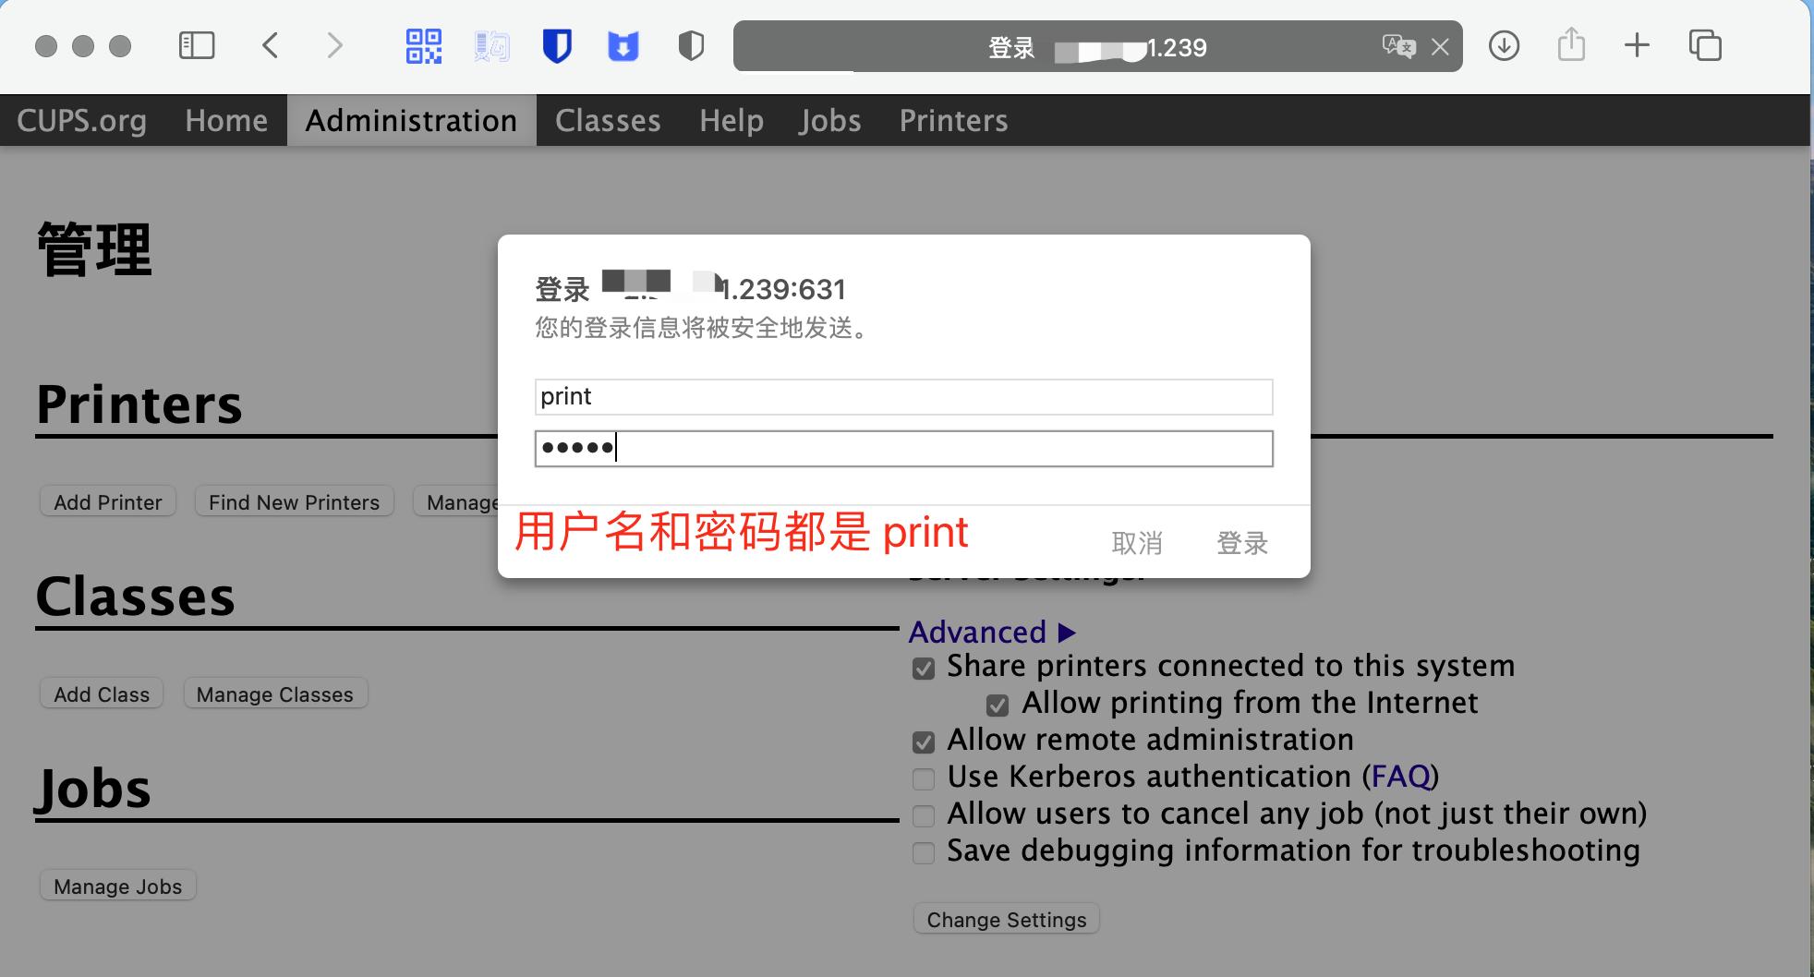This screenshot has height=977, width=1814.
Task: Click the Change Settings button
Action: [1006, 919]
